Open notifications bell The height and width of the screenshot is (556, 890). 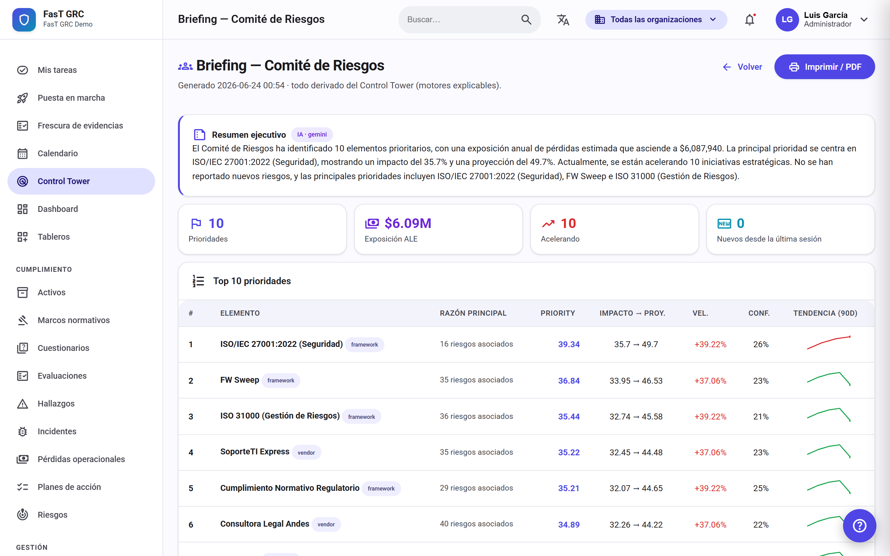749,19
